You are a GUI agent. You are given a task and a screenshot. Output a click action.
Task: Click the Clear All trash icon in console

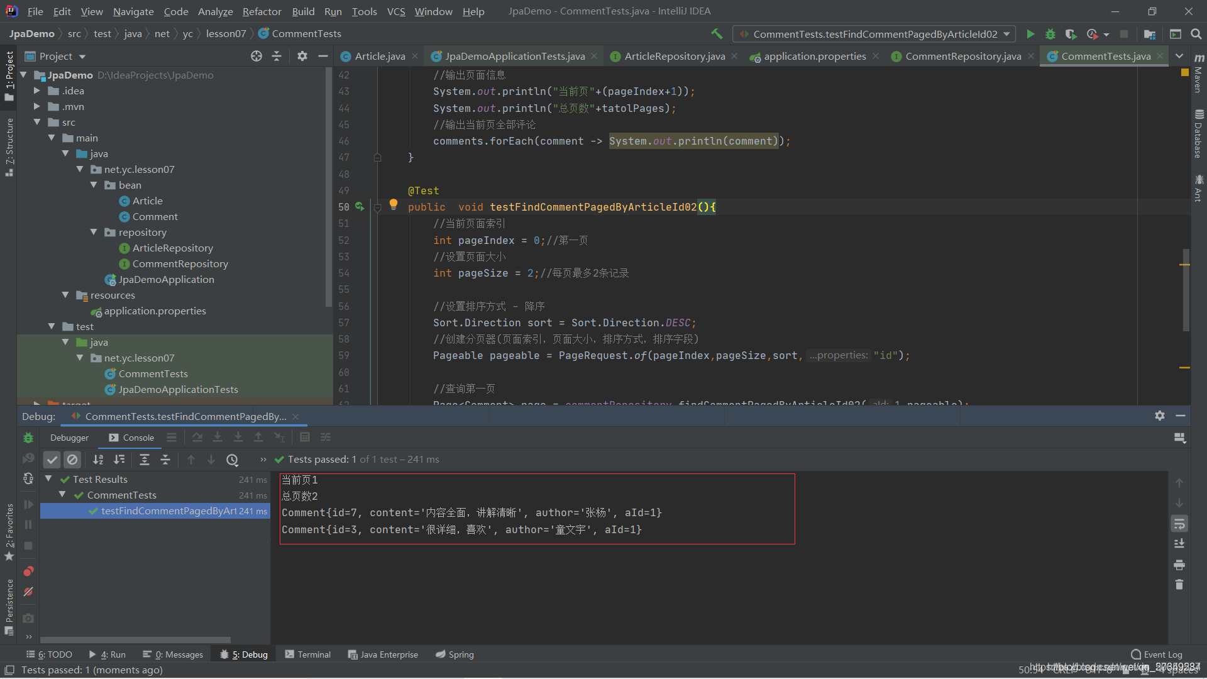(1179, 585)
